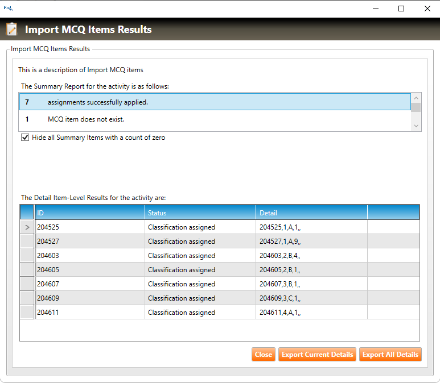This screenshot has width=440, height=383.
Task: Click the app logo in the title bar
Action: click(x=9, y=9)
